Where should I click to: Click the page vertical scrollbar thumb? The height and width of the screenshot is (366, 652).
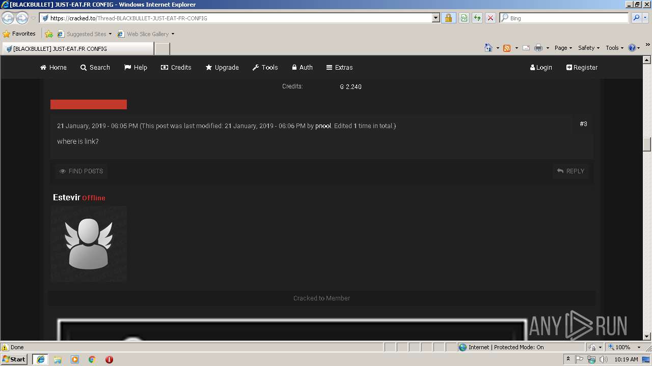pos(647,144)
